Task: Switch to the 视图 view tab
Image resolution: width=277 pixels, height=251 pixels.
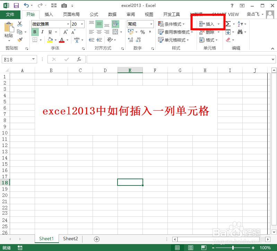Action: pyautogui.click(x=149, y=15)
